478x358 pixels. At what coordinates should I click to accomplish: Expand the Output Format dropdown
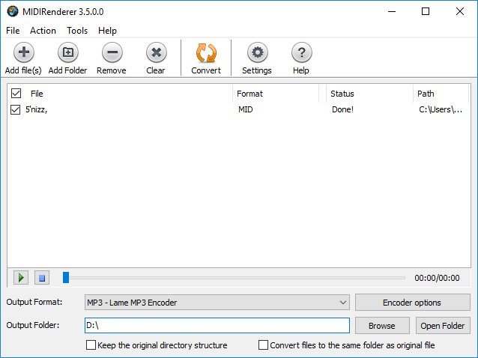click(x=343, y=303)
